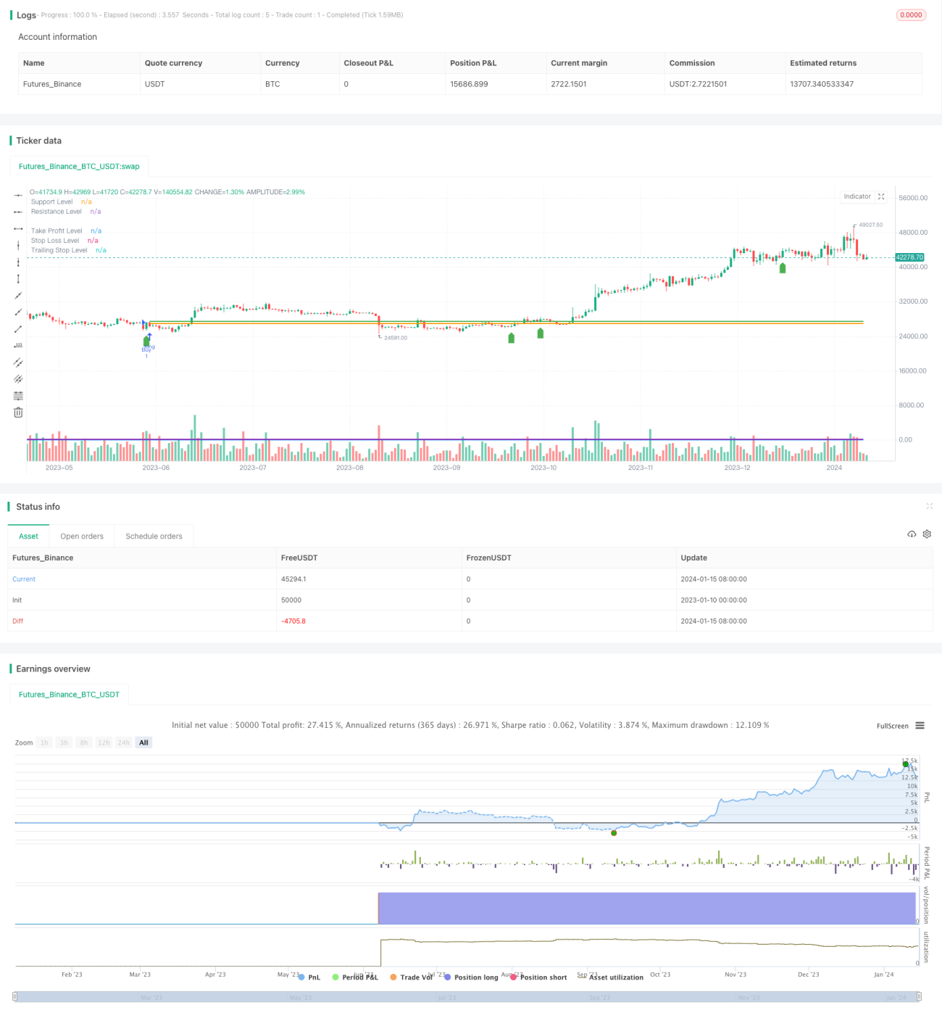Switch to the Open orders tab
This screenshot has width=942, height=1018.
82,537
